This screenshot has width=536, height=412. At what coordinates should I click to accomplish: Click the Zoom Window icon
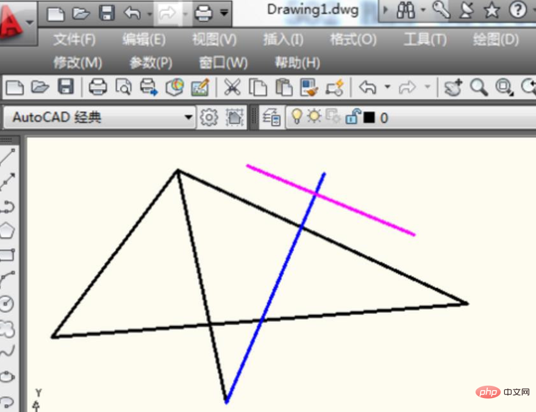click(x=504, y=87)
